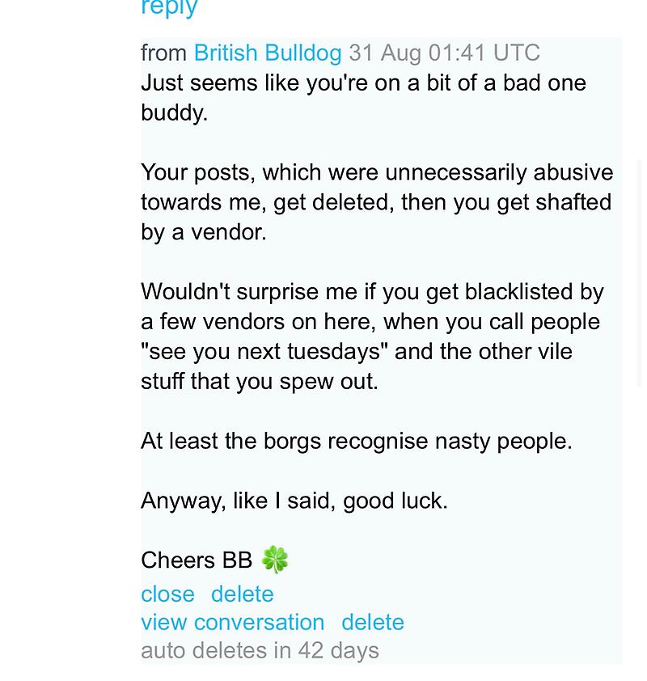The height and width of the screenshot is (681, 647).
Task: Click the close link under the message
Action: [167, 594]
